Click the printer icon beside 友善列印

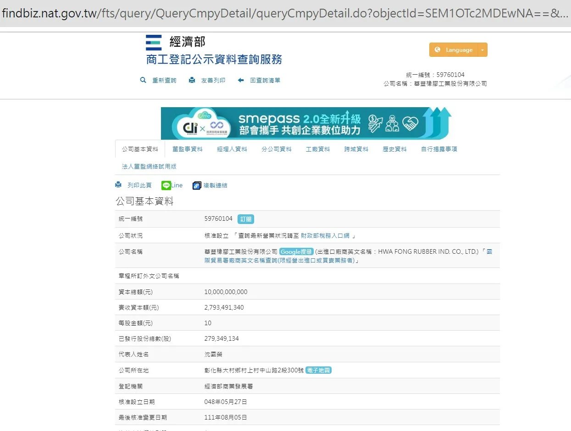192,80
